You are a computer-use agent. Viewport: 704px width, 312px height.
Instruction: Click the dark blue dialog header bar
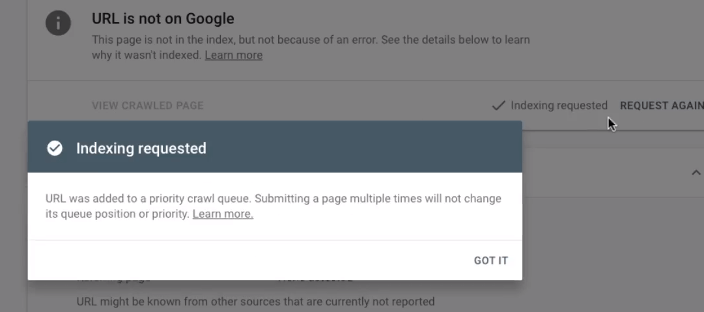pyautogui.click(x=275, y=147)
